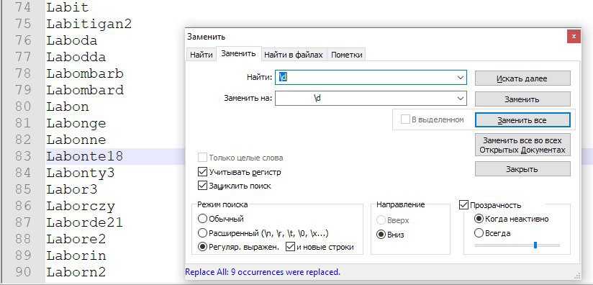Screen dimensions: 593x285
Task: Click the Искать далее button
Action: point(522,78)
